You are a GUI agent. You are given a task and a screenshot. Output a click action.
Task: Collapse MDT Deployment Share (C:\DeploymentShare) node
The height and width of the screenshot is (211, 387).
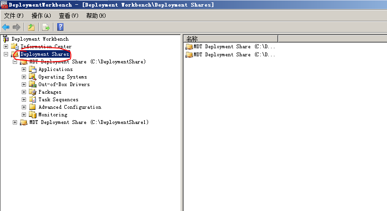(15, 62)
